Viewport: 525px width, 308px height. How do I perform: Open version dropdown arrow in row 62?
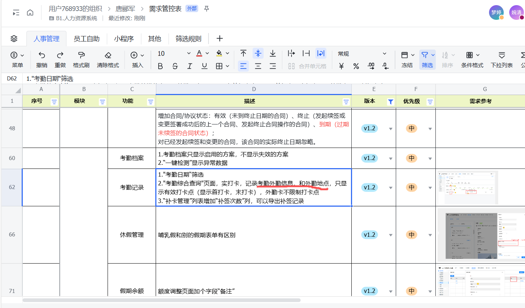coord(391,188)
